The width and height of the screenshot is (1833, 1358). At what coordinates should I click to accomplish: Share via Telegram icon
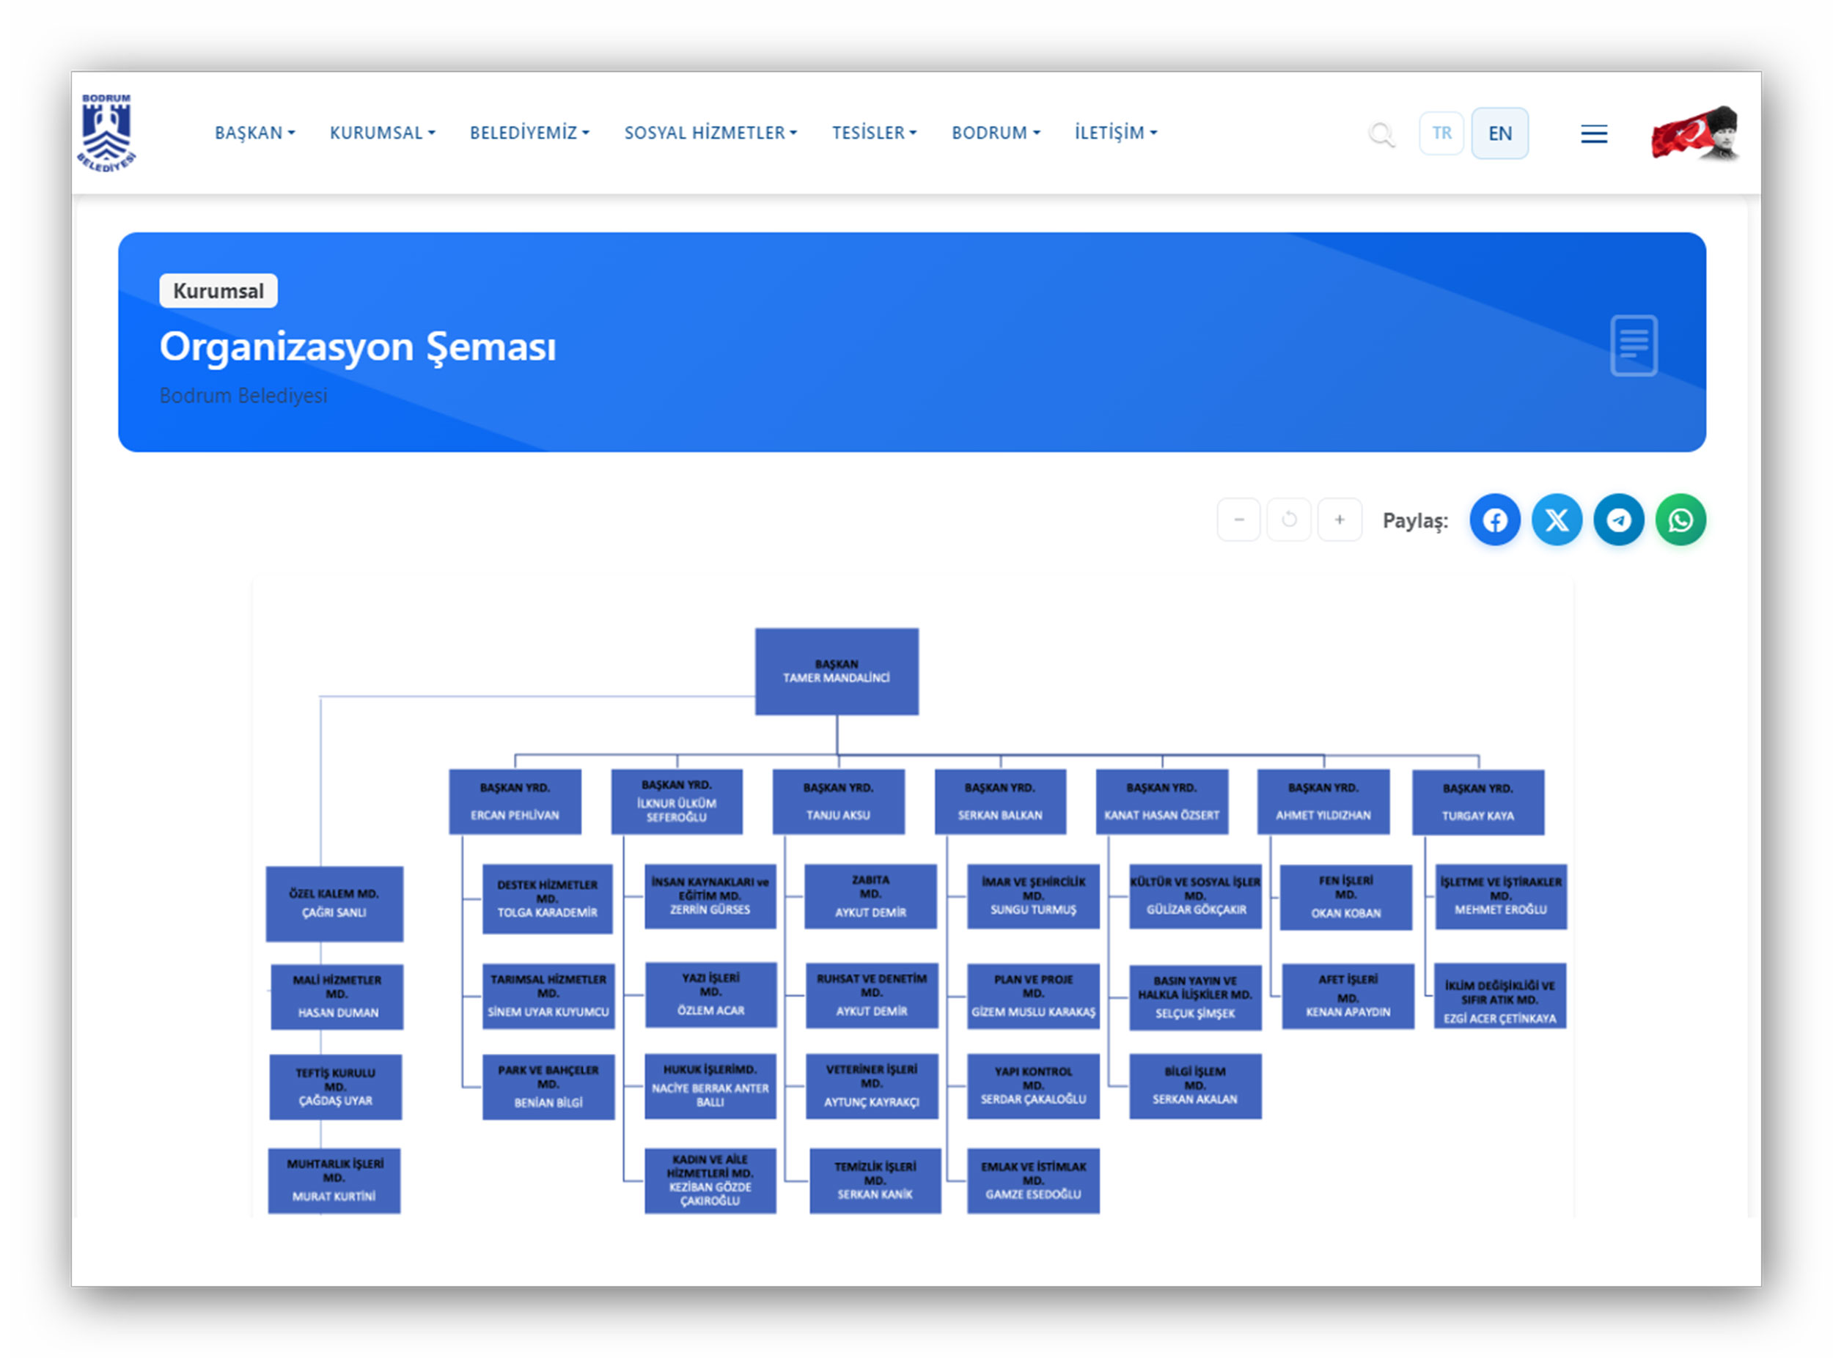(1617, 520)
